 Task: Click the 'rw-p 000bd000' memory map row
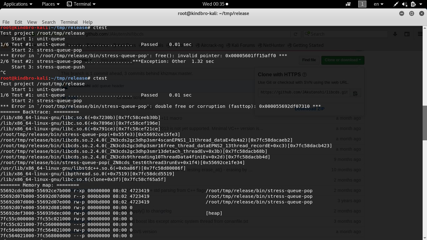(x=156, y=202)
